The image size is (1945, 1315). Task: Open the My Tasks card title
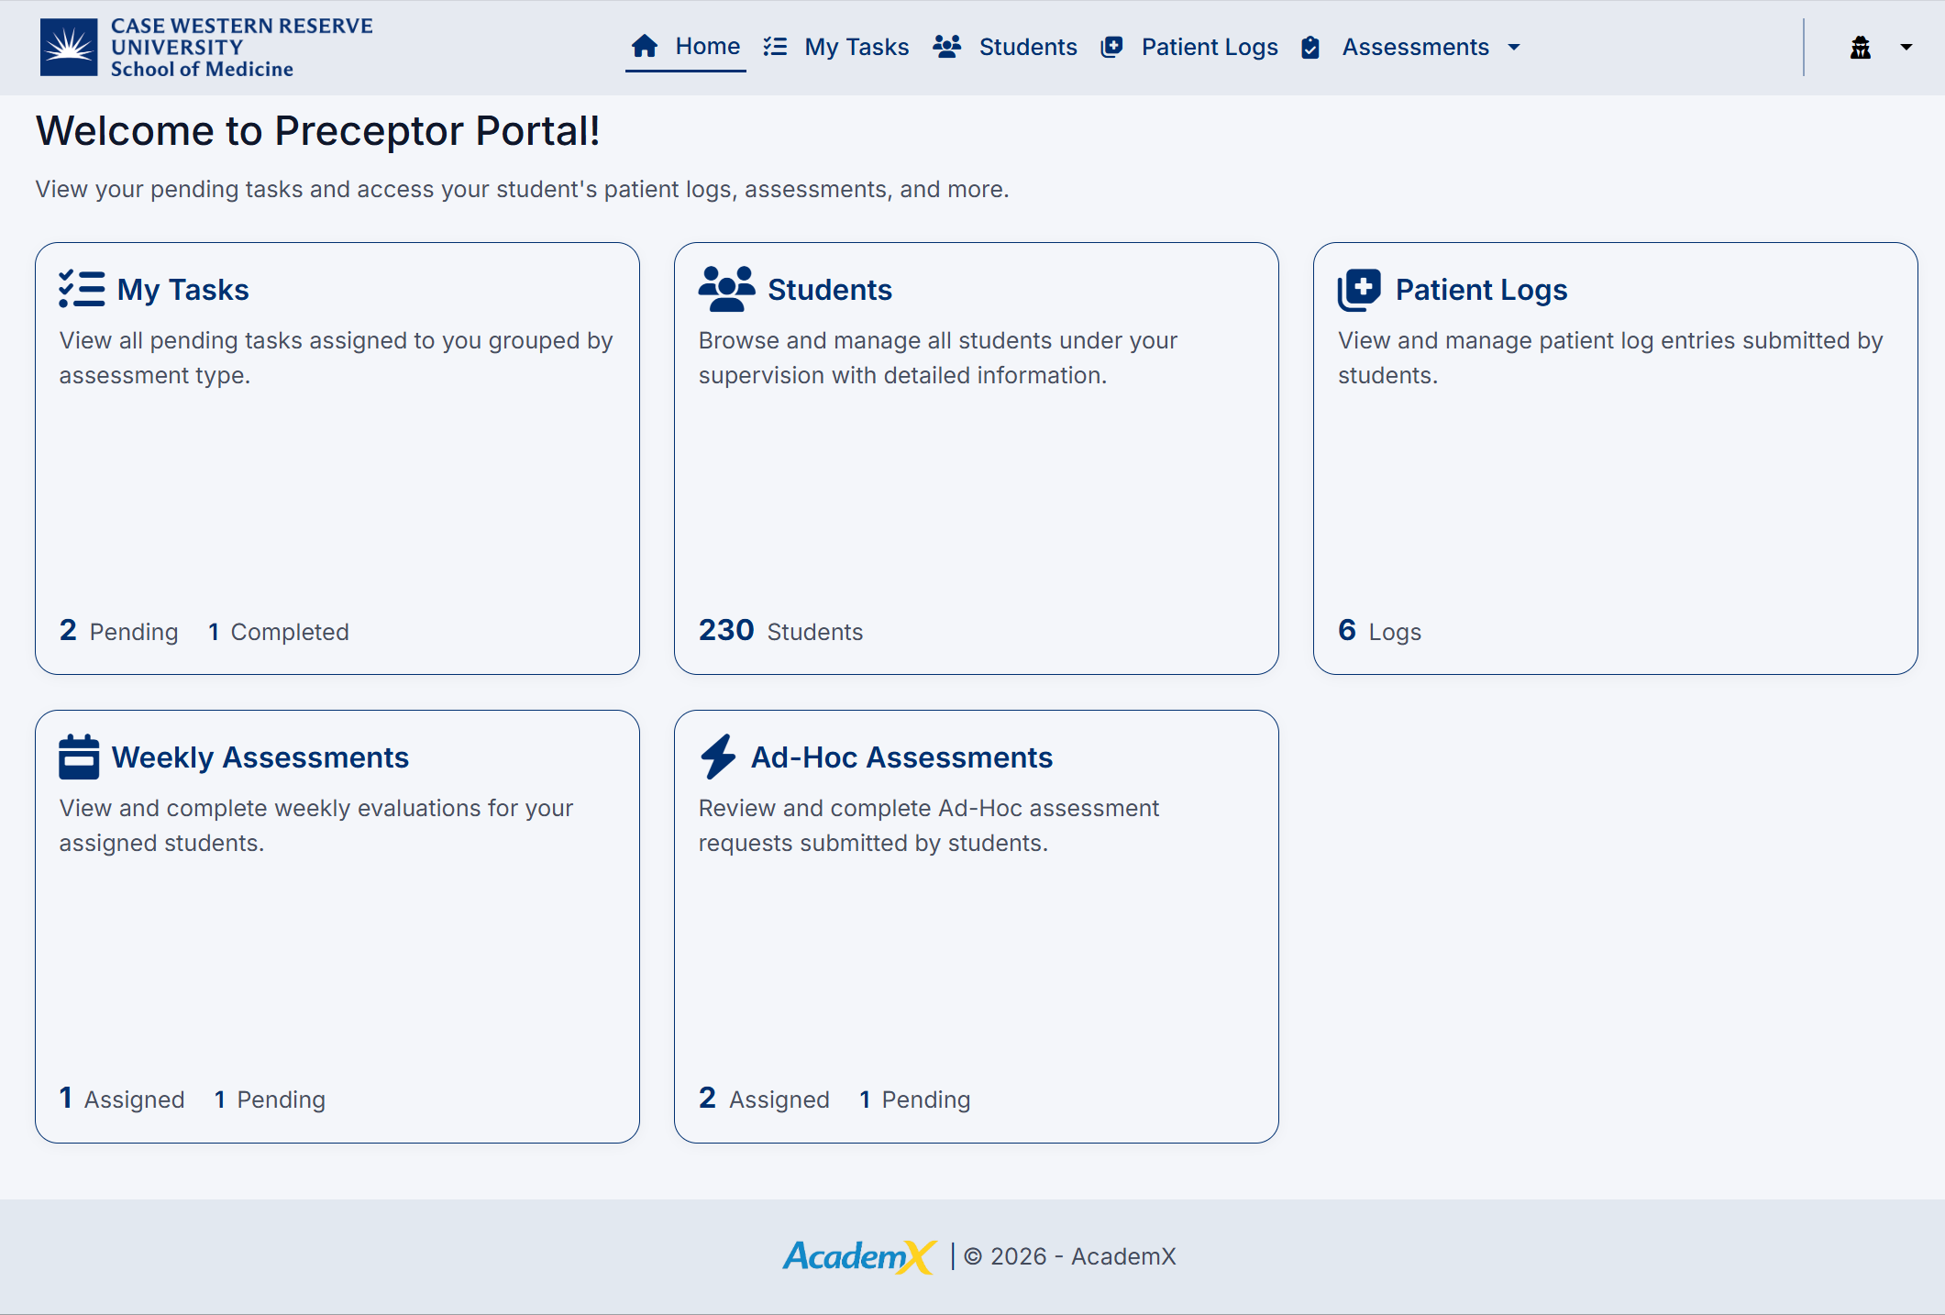(x=182, y=290)
